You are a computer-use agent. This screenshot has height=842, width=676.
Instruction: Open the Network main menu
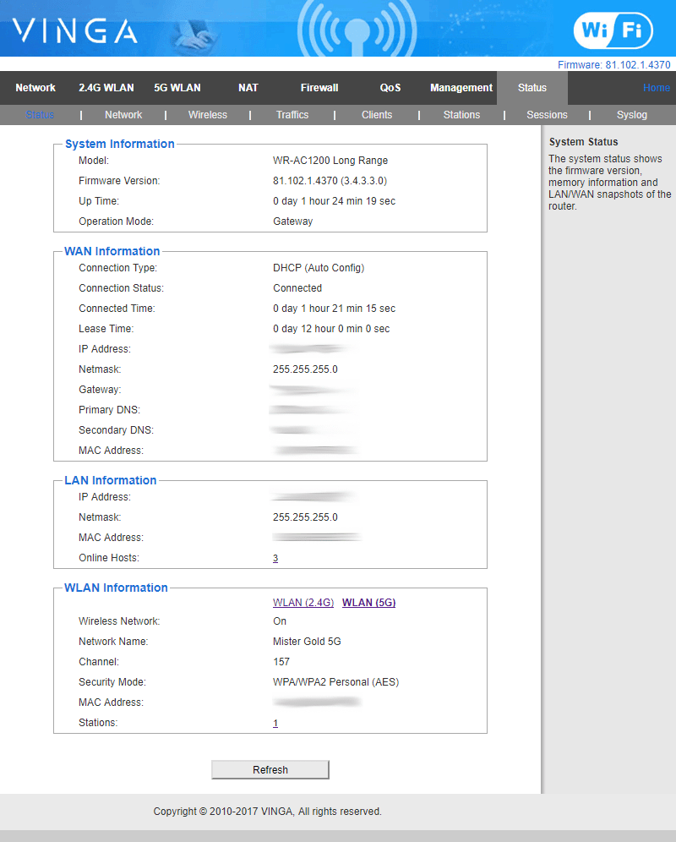(35, 88)
